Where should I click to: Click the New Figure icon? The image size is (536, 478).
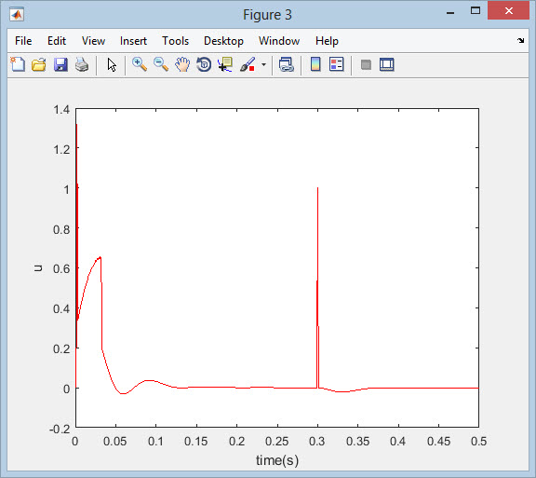[x=18, y=64]
